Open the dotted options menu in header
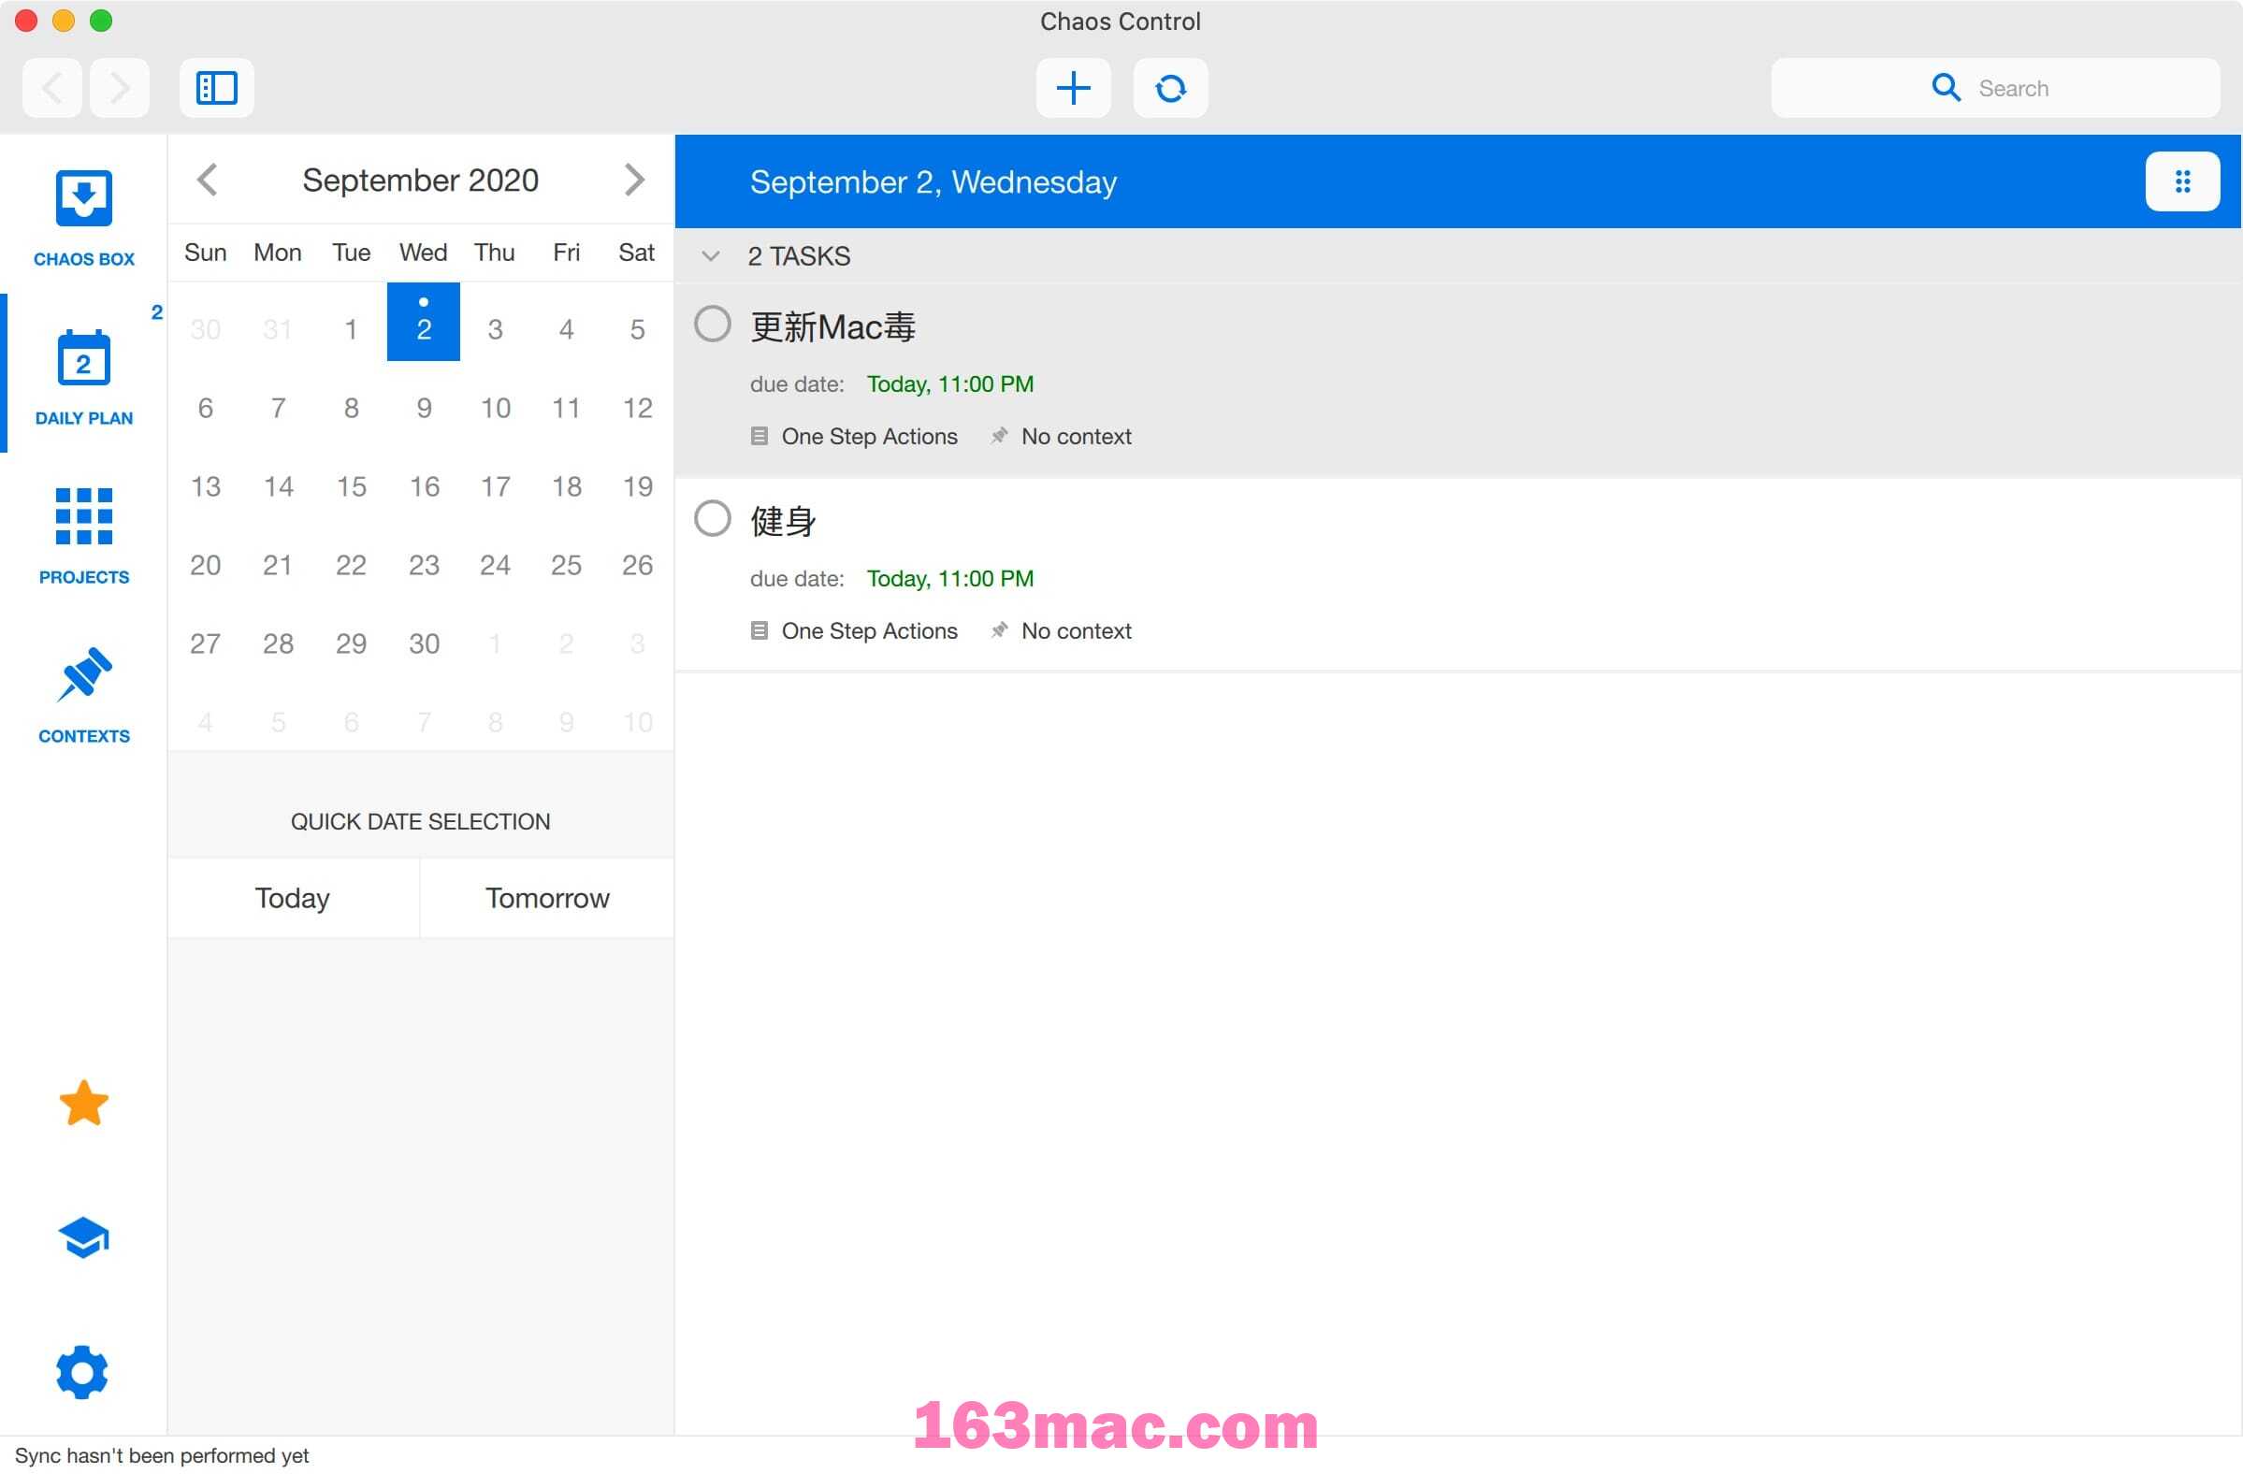2243x1474 pixels. 2183,181
